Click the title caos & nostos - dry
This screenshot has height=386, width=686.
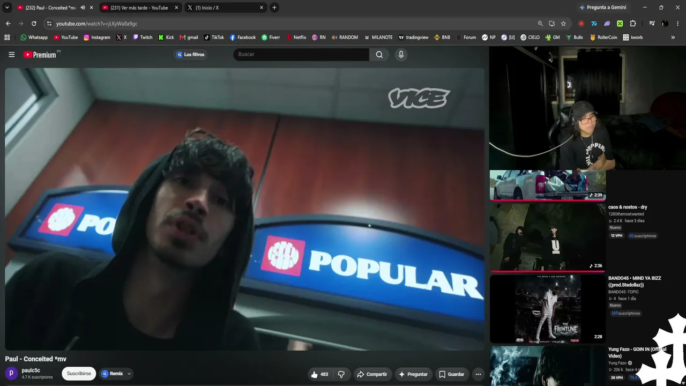click(x=628, y=207)
